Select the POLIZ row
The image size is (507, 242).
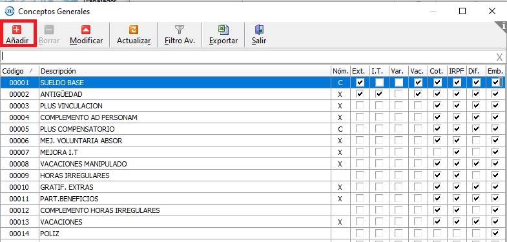tap(253, 234)
